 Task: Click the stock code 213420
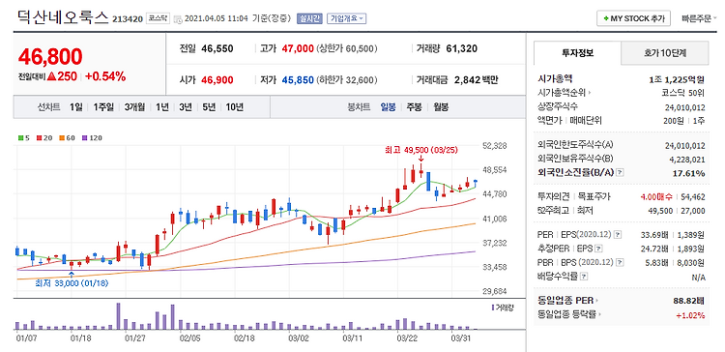tap(128, 19)
